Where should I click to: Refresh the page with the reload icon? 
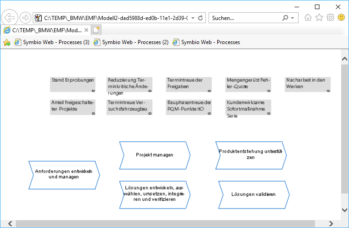[x=200, y=18]
